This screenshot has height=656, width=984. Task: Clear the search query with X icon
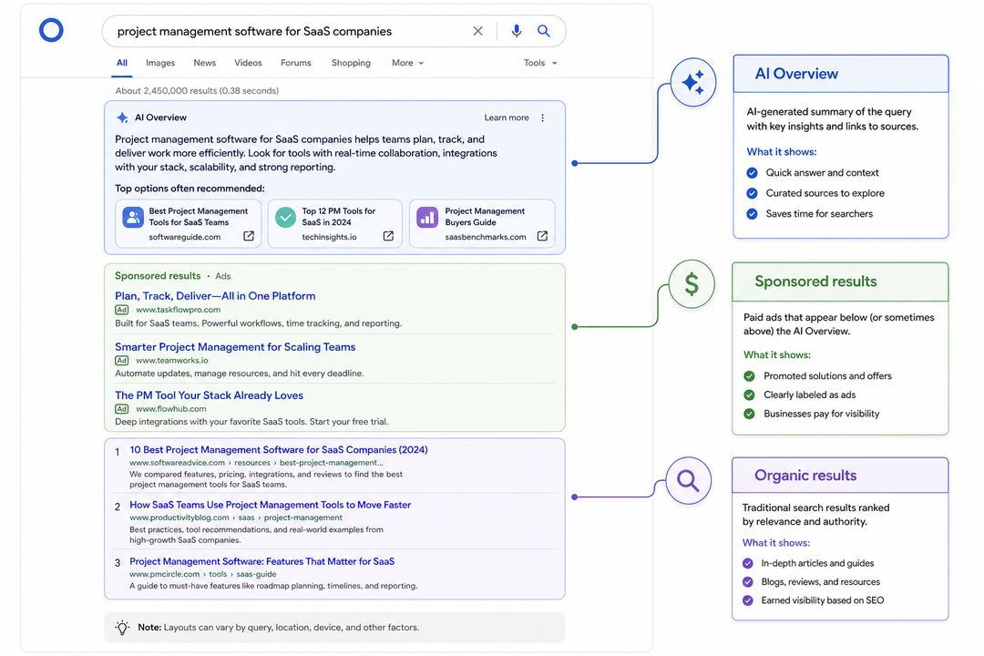click(x=477, y=31)
